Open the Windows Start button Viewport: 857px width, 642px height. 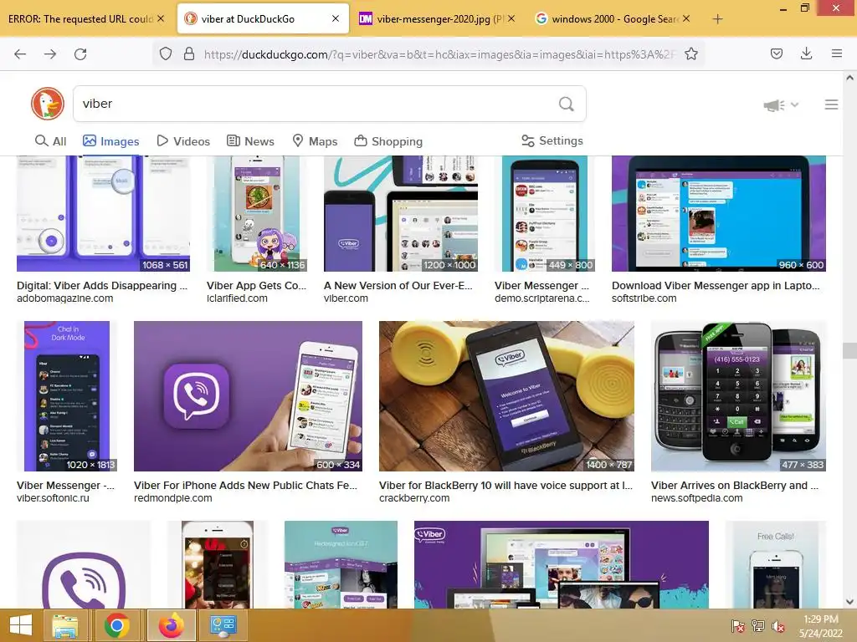(21, 625)
